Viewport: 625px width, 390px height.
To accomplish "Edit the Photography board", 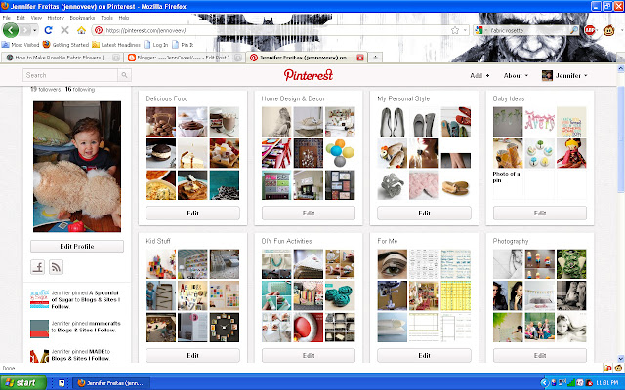I will coord(540,355).
